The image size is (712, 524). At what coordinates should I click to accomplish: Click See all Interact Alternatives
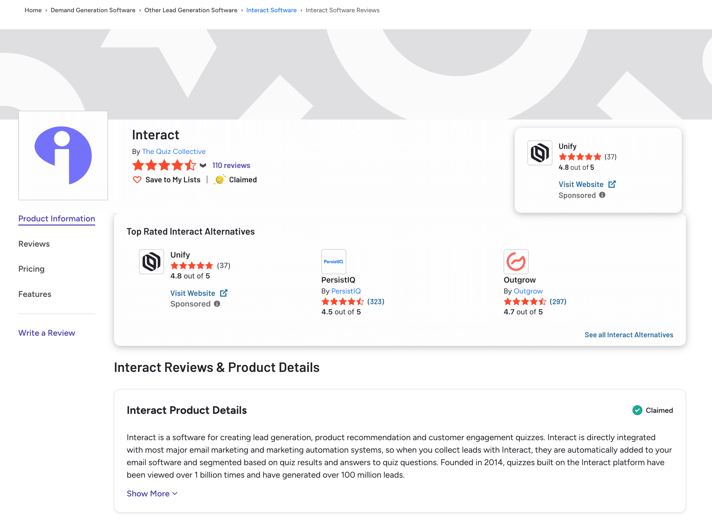coord(629,335)
